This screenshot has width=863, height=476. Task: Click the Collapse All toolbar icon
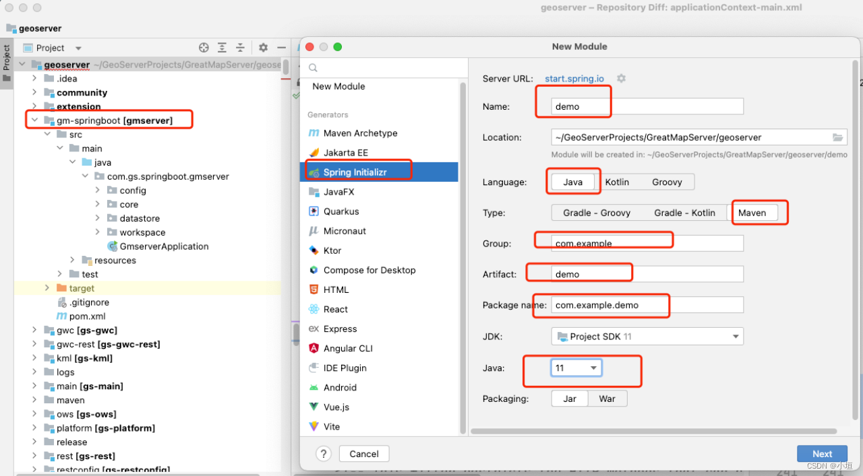click(240, 48)
